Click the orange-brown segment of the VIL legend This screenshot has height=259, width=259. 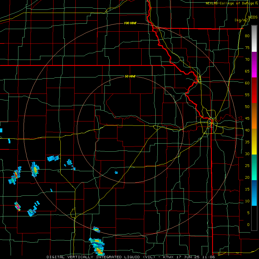[x=254, y=116]
